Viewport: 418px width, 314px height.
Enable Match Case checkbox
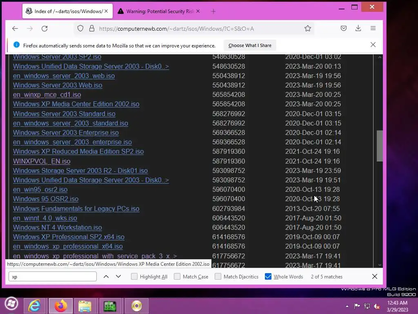177,276
